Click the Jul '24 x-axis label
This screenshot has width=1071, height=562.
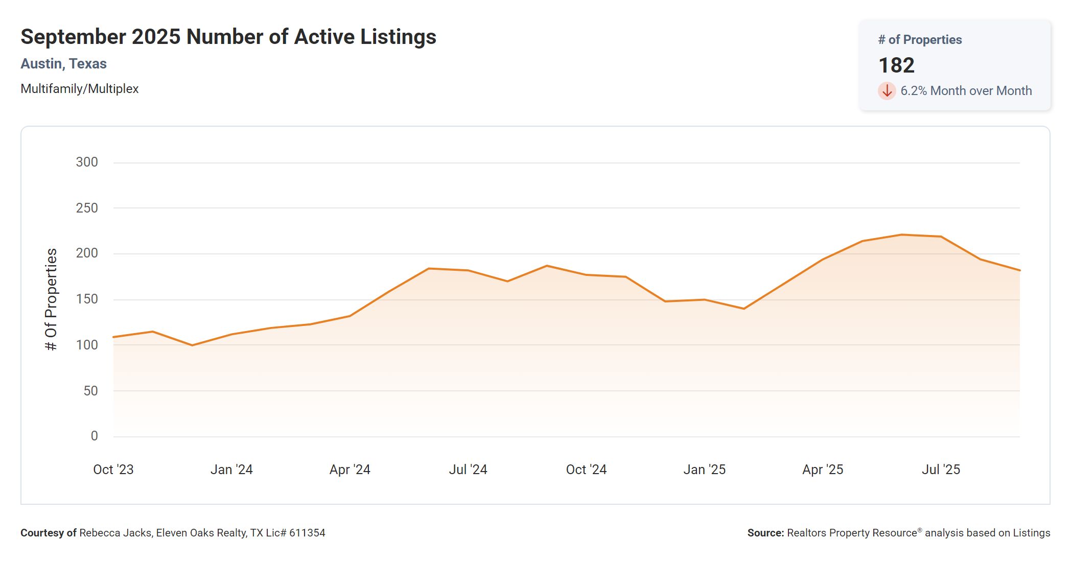click(468, 470)
